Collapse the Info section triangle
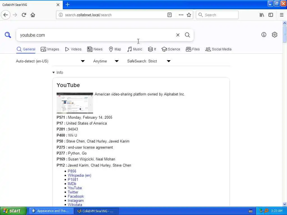This screenshot has height=215, width=287. [54, 73]
